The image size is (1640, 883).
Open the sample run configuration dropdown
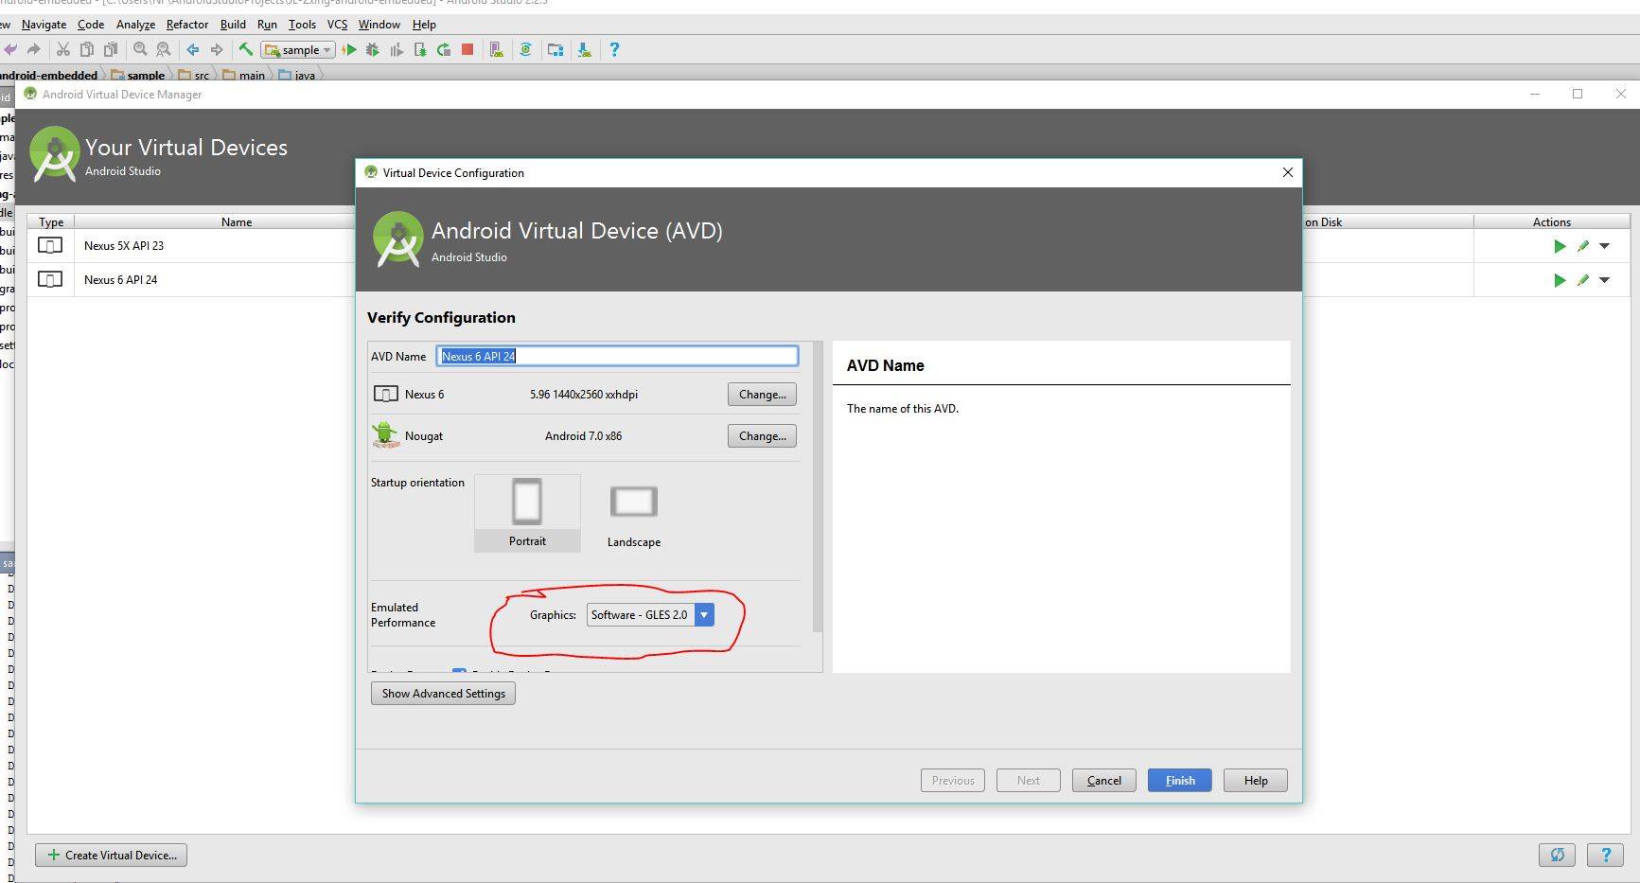coord(326,49)
